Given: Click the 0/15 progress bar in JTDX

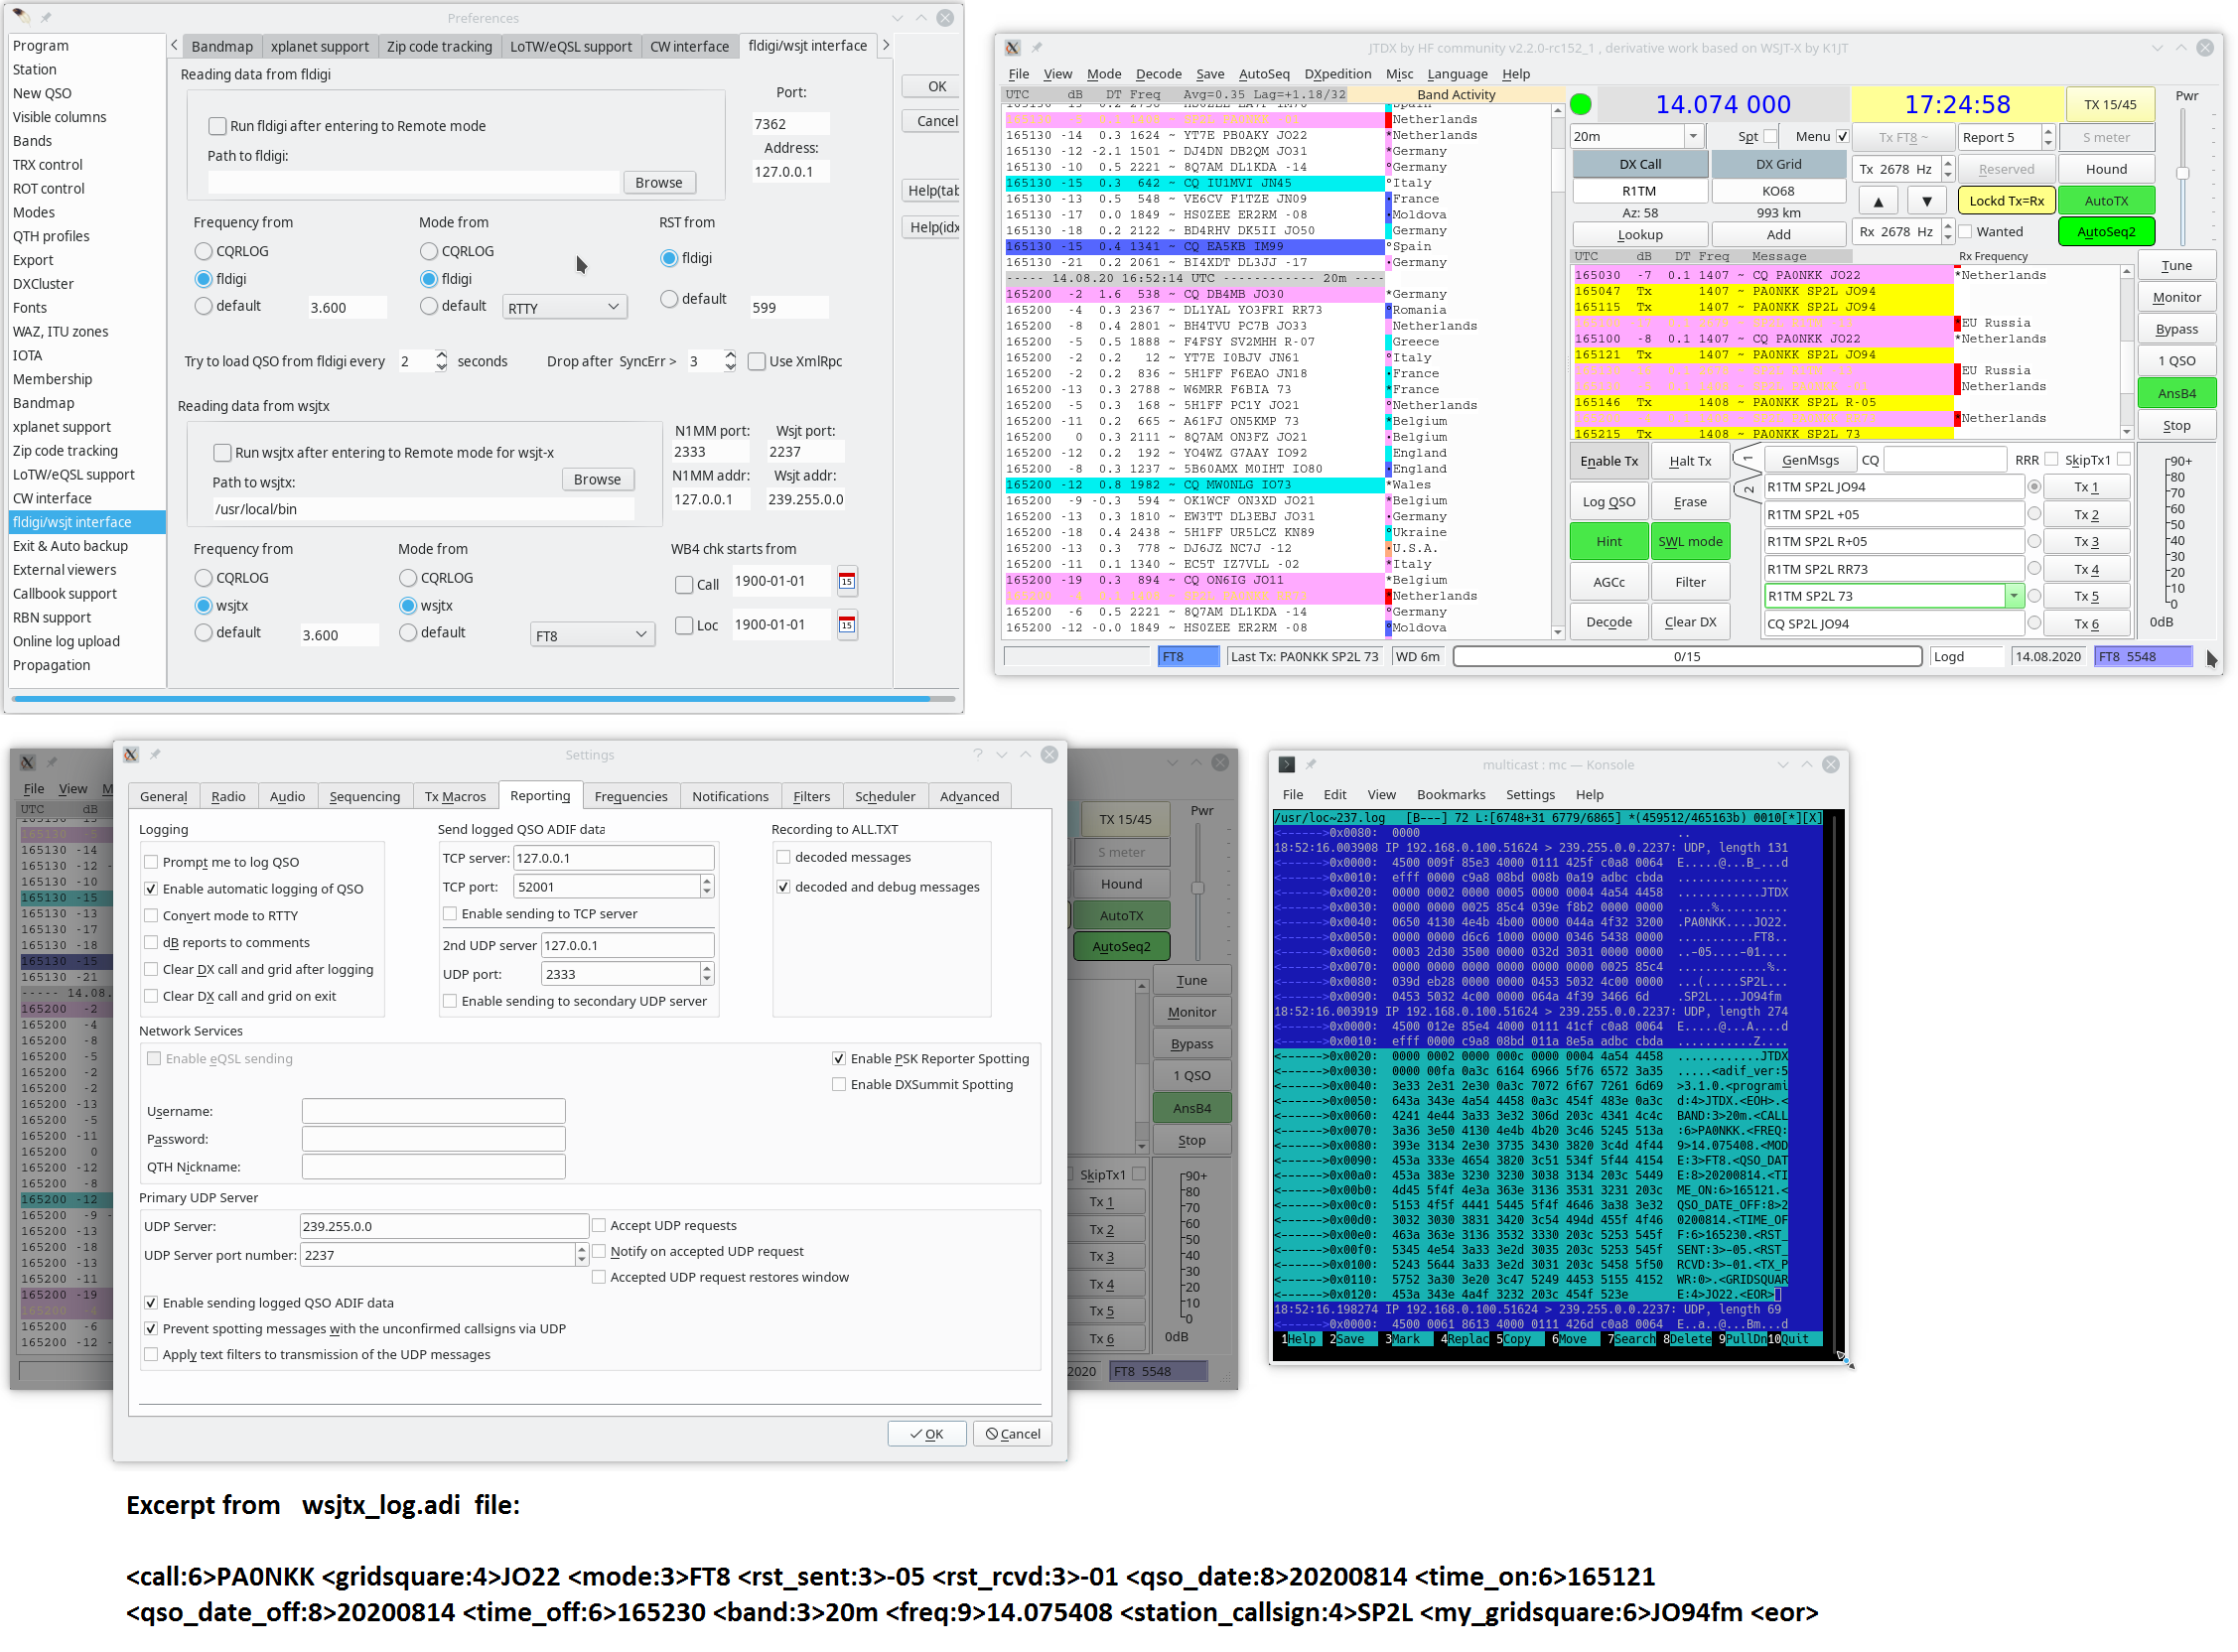Looking at the screenshot, I should [1687, 657].
